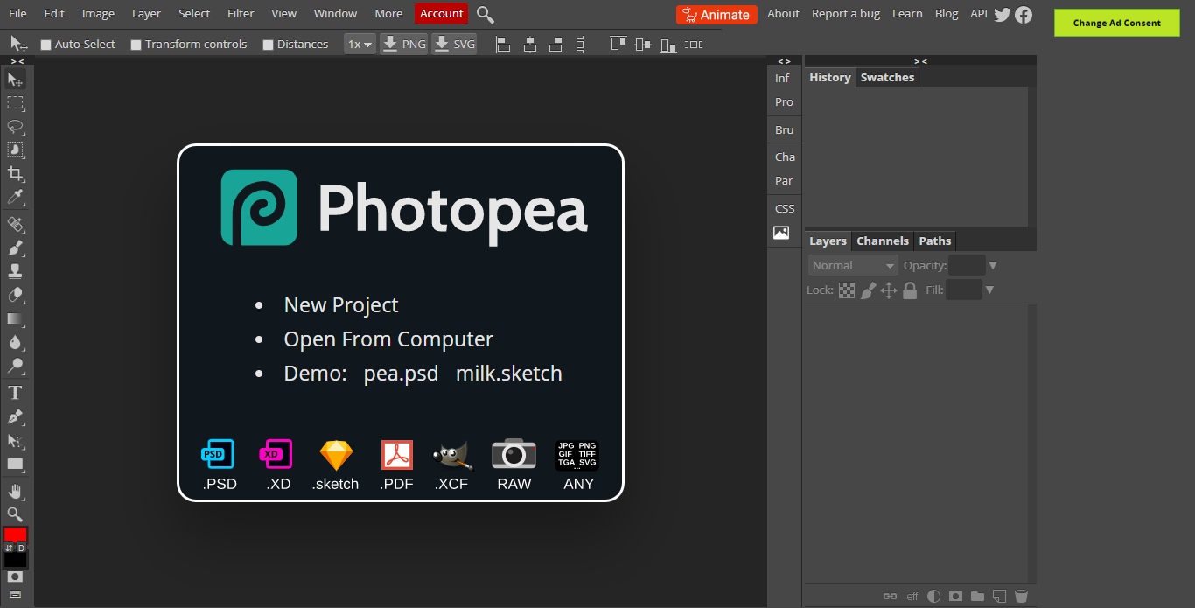
Task: Click the Change Ad Consent button
Action: [x=1116, y=22]
